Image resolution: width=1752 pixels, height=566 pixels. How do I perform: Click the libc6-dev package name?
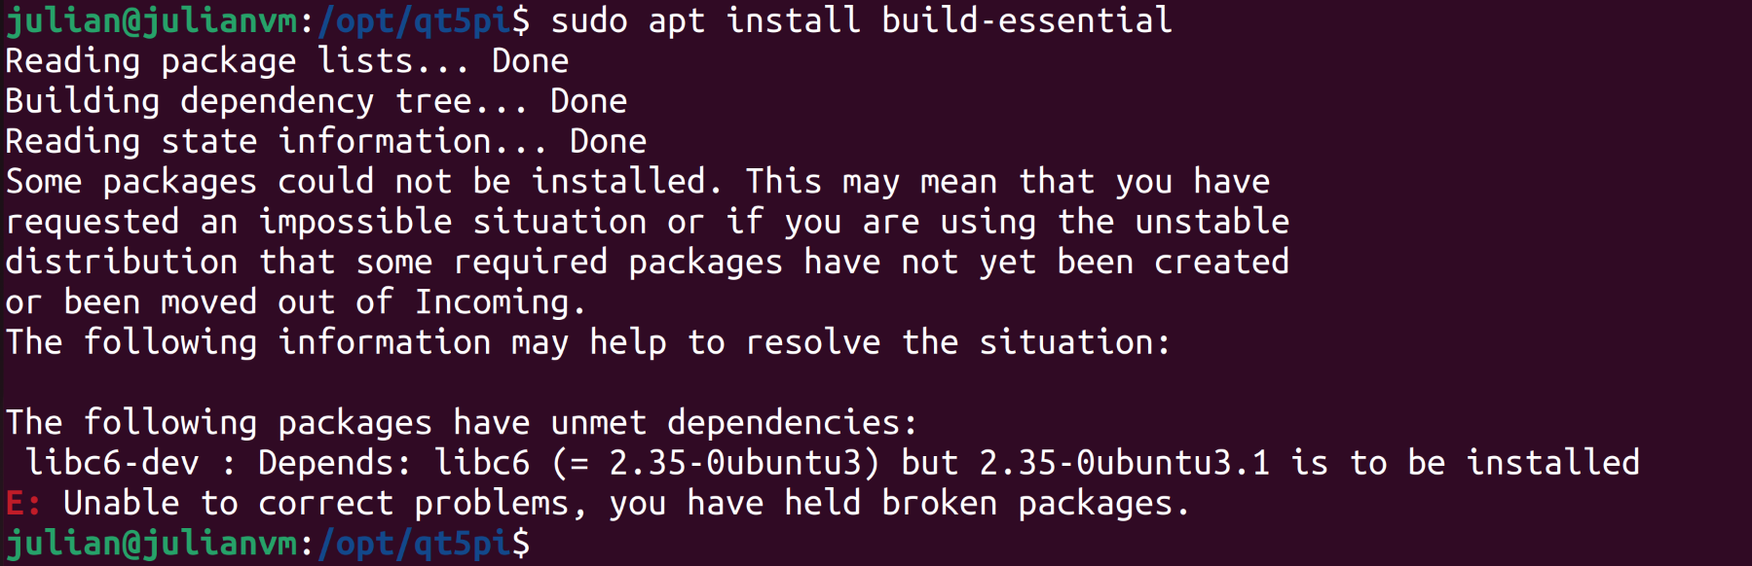pos(112,463)
